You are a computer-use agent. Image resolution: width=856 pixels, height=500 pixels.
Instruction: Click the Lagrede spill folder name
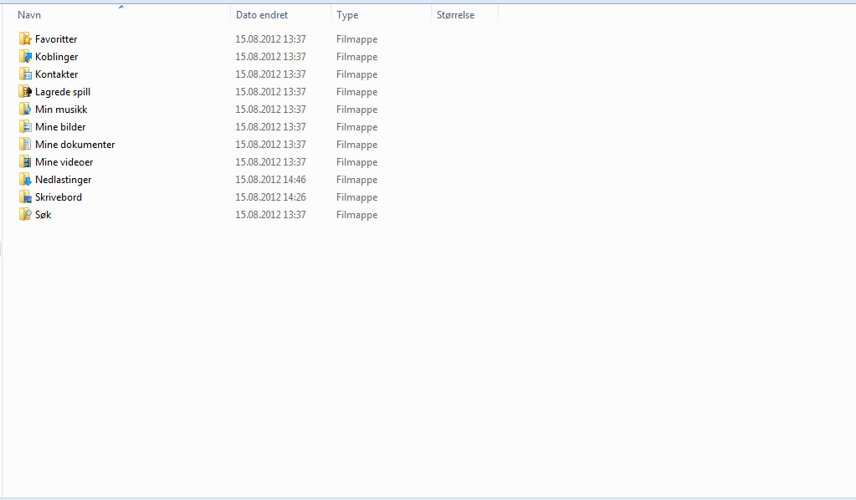click(x=63, y=92)
